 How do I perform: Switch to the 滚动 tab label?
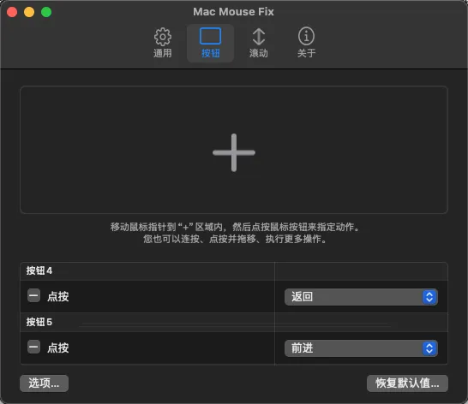click(259, 53)
